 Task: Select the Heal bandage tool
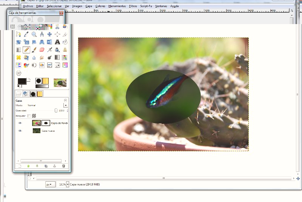tap(18, 57)
